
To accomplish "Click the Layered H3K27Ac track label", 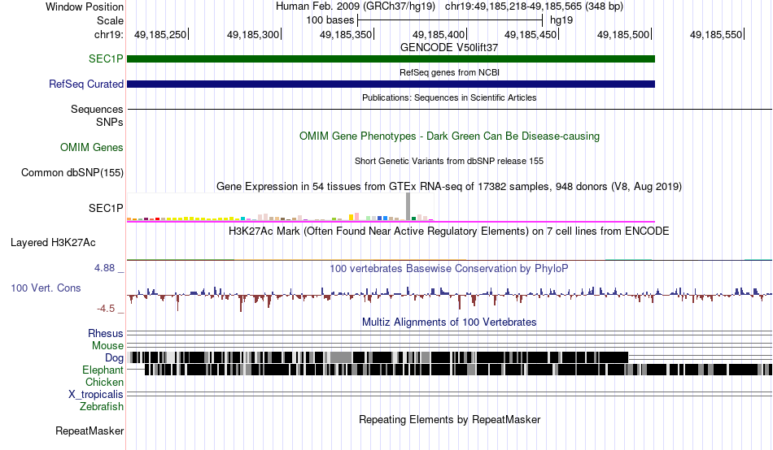I will [53, 242].
